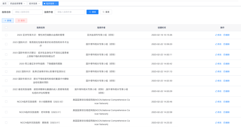This screenshot has height=127, width=241.
Task: Click the timestamp 2023-02-22 14:01:13
Action: pyautogui.click(x=162, y=72)
